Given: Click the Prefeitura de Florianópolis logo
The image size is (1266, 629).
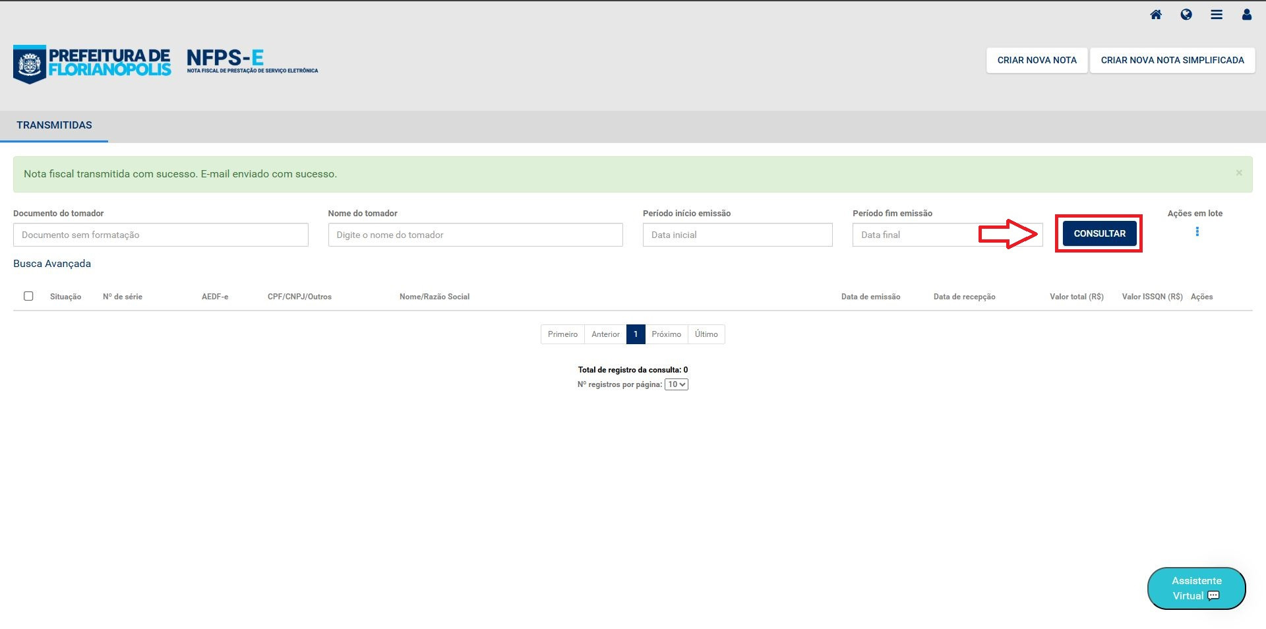Looking at the screenshot, I should [x=92, y=63].
